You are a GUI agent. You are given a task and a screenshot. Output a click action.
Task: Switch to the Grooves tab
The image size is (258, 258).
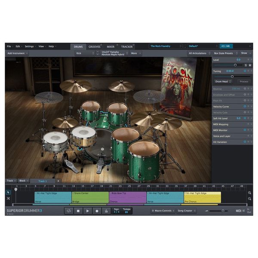click(x=95, y=47)
